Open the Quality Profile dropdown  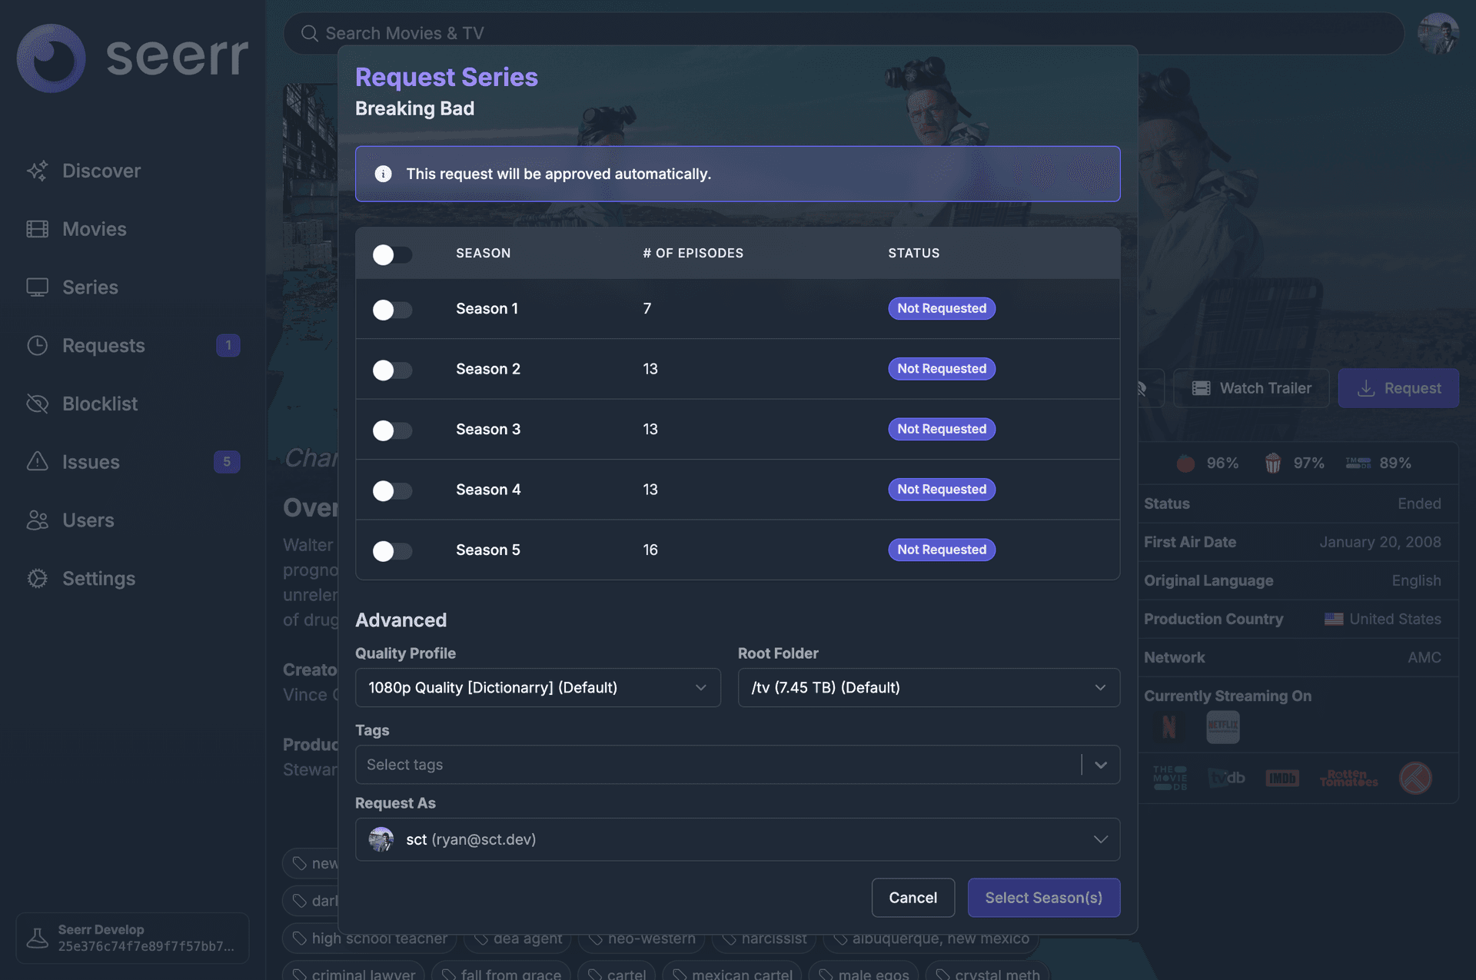[537, 687]
